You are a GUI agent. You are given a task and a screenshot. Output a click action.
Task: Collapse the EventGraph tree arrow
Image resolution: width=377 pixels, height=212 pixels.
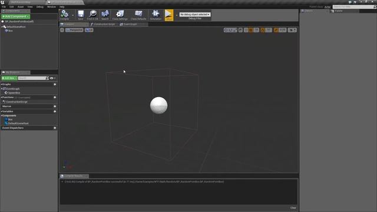(x=2, y=89)
